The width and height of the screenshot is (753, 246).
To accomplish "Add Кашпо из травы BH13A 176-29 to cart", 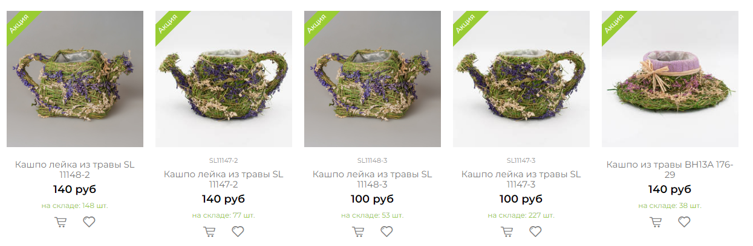I will [x=656, y=222].
